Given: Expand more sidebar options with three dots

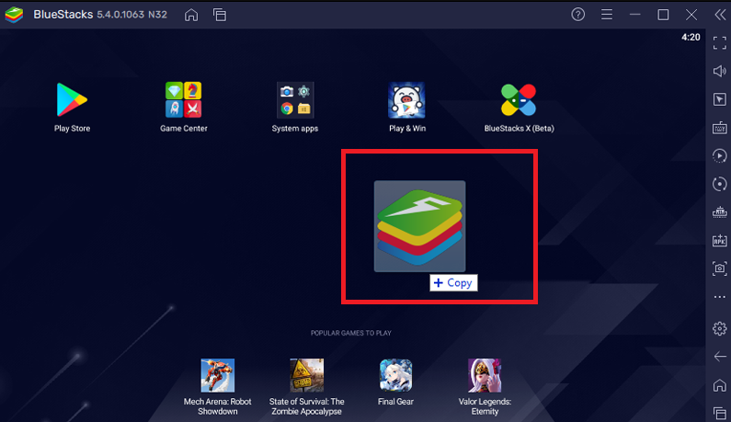Looking at the screenshot, I should tap(719, 297).
